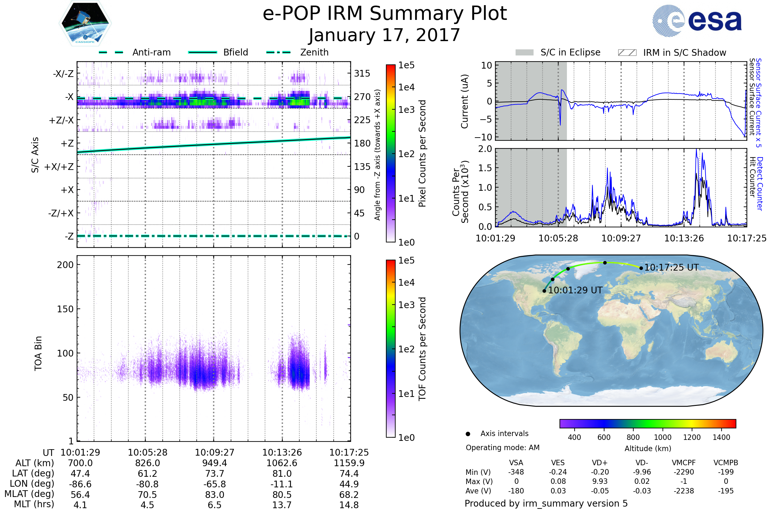Click the 10:01:29 UT orbit start marker

click(x=544, y=291)
